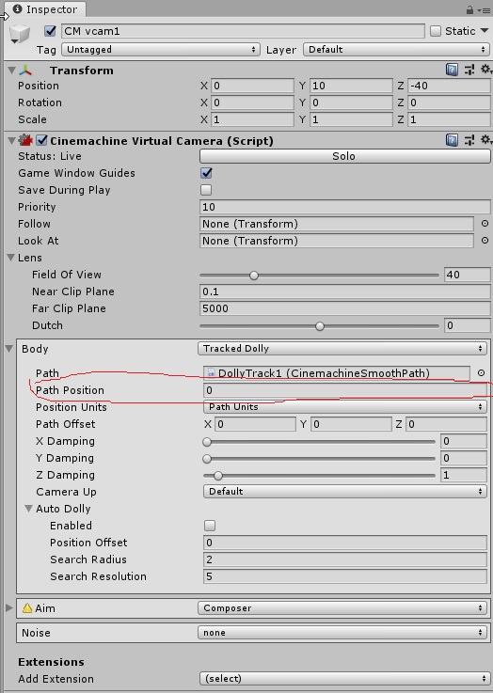Switch to the Inspector tab
This screenshot has height=693, width=493.
44,9
